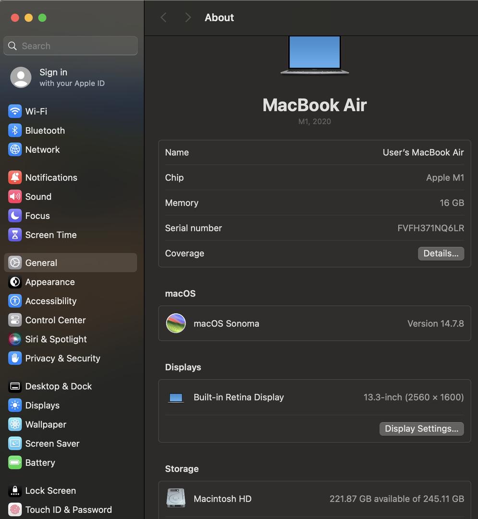This screenshot has width=478, height=519.
Task: Click the Serial number label
Action: [194, 228]
